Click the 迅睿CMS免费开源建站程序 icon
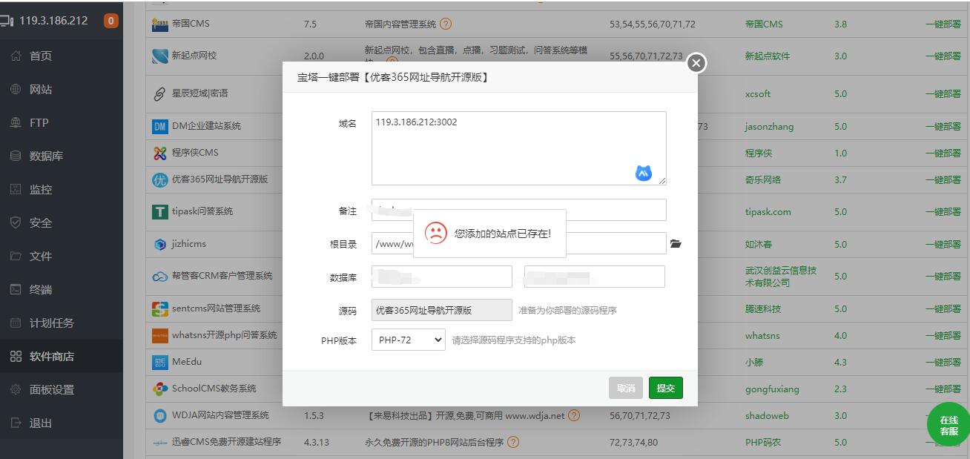This screenshot has height=459, width=970. tap(159, 442)
